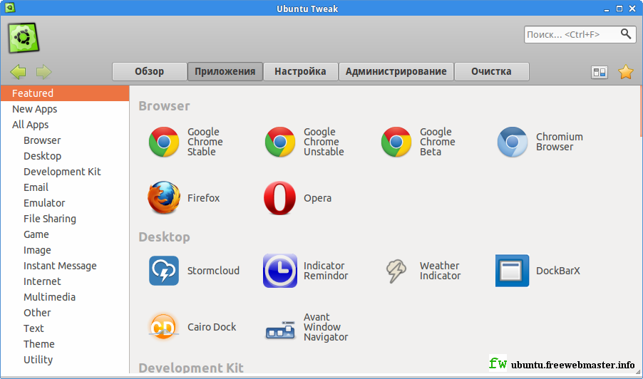Click the Chromium Browser label

tap(560, 142)
